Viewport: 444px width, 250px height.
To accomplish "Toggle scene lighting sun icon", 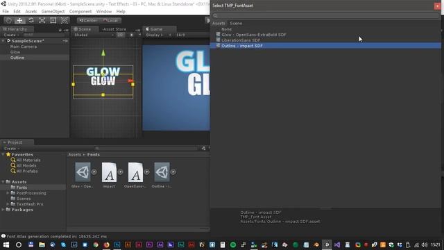I will 131,35.
